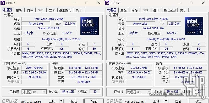The width and height of the screenshot is (209, 103).
Task: Open the 基准跑分 tab in the right window
Action: click(x=170, y=10)
